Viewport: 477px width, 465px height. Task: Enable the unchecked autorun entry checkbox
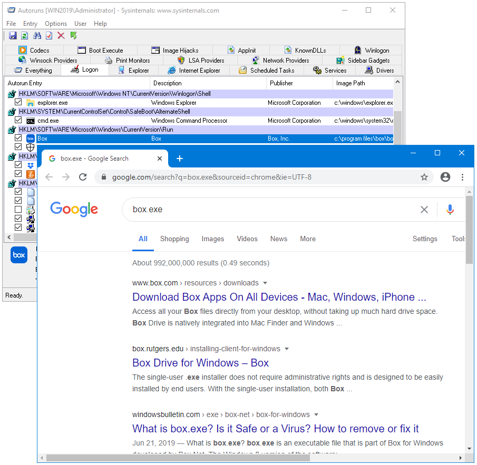[x=18, y=210]
